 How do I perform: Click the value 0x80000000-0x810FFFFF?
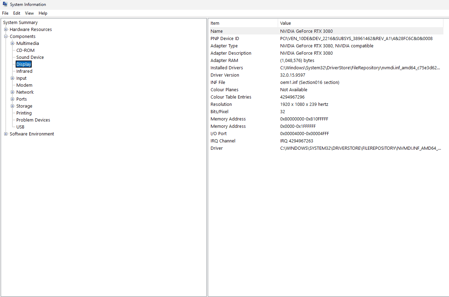coord(304,119)
